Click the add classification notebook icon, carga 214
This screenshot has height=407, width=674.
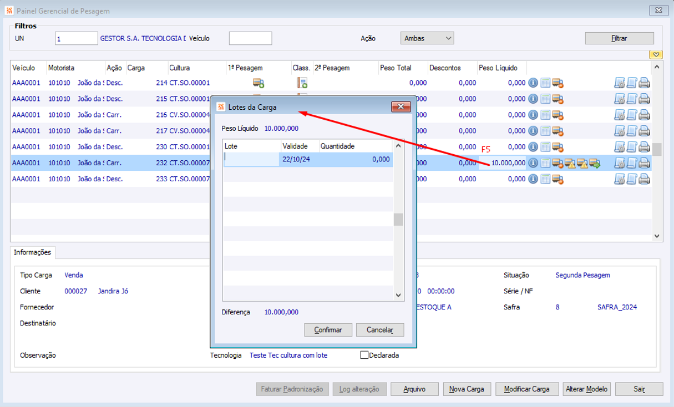coord(302,83)
